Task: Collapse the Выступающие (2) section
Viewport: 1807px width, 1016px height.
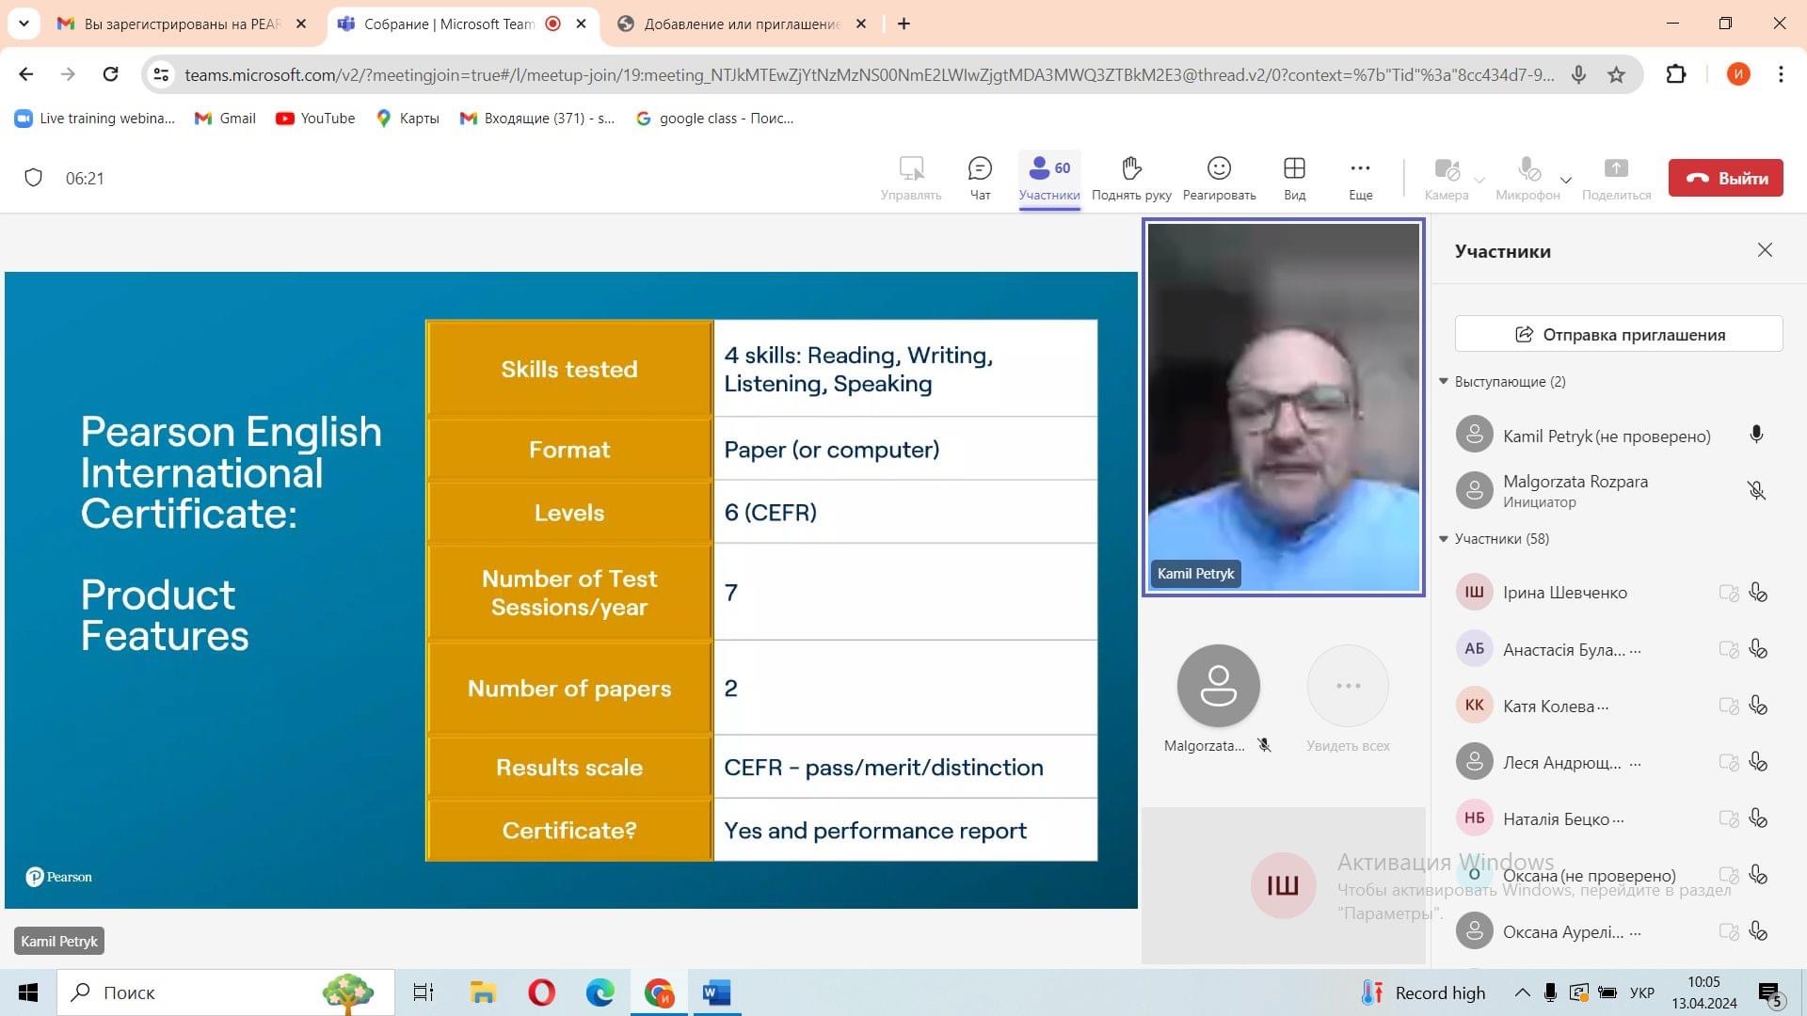Action: (x=1443, y=381)
